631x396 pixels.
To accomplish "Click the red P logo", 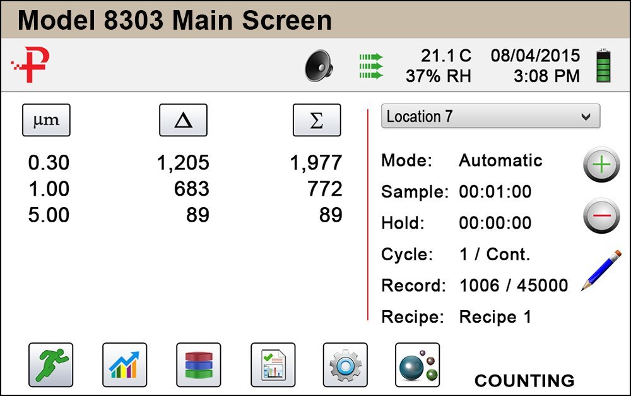I will click(31, 64).
